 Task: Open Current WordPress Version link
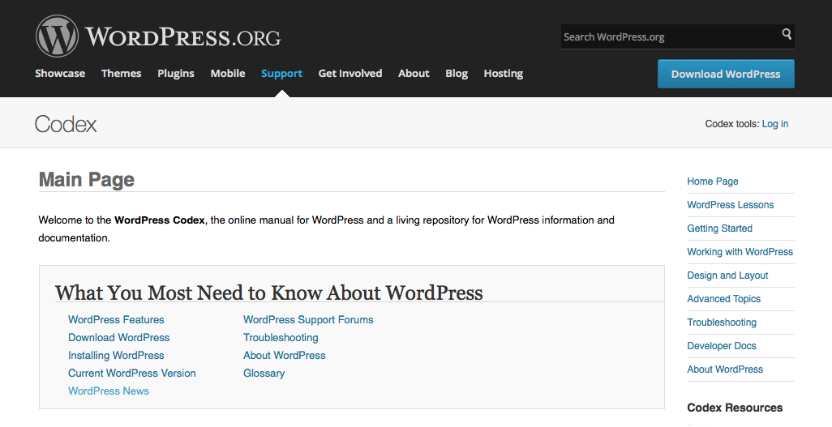[132, 374]
